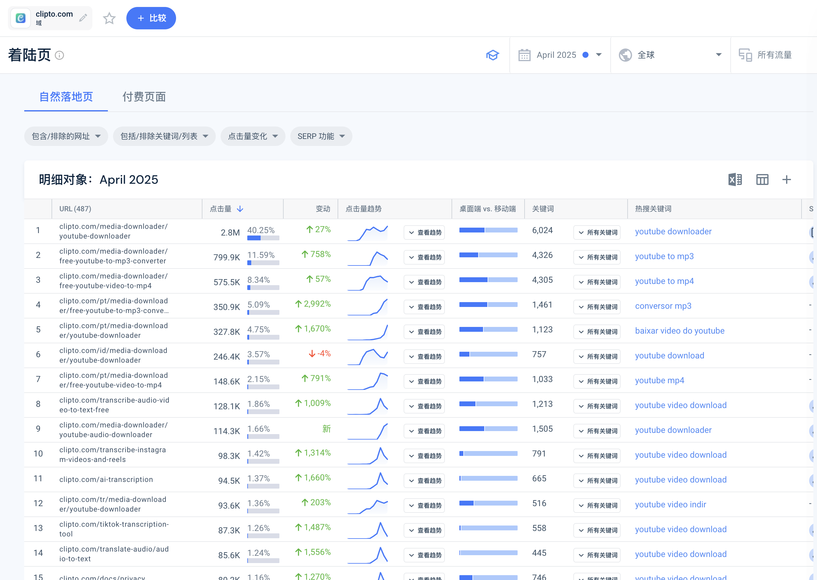Image resolution: width=817 pixels, height=580 pixels.
Task: Open keyword link youtube video indir
Action: pos(670,505)
